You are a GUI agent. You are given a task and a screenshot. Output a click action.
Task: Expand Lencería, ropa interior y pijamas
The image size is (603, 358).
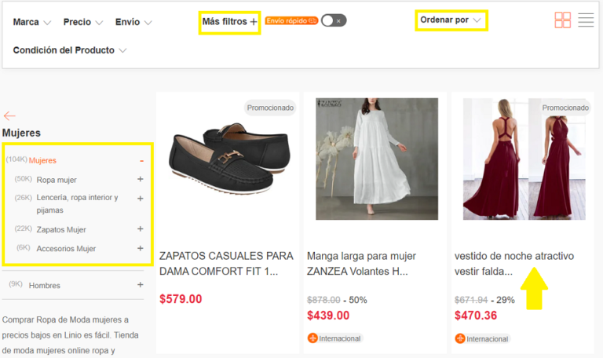(x=141, y=199)
